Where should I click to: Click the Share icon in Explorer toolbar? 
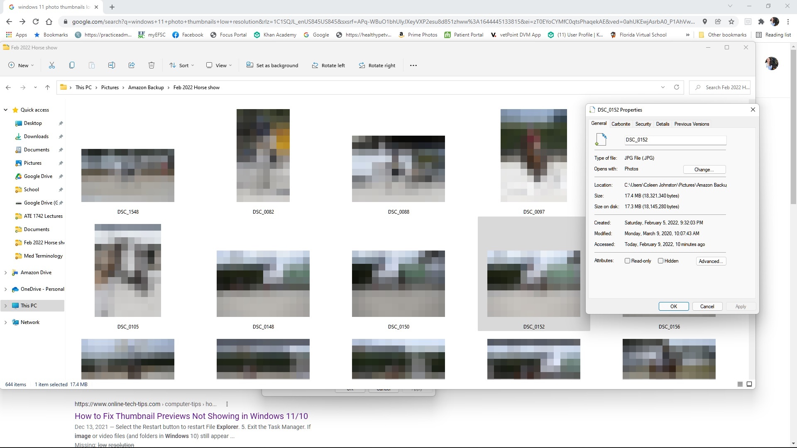(x=132, y=65)
